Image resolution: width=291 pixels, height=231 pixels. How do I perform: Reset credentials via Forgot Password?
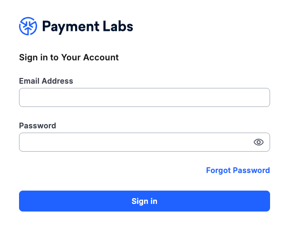(x=238, y=170)
